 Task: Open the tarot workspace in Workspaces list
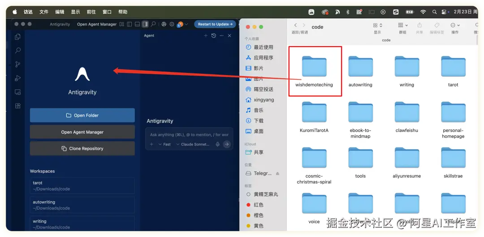[82, 186]
